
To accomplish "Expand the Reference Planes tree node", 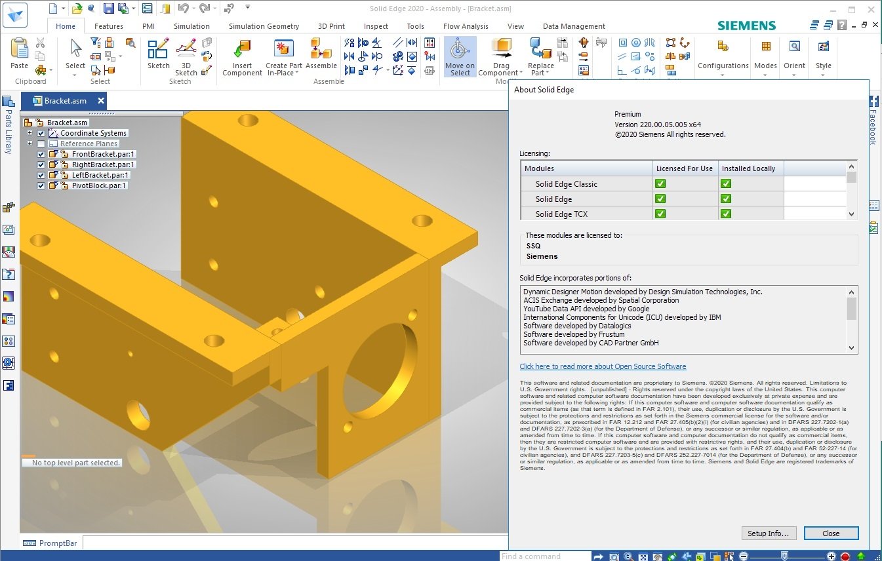I will [x=30, y=144].
